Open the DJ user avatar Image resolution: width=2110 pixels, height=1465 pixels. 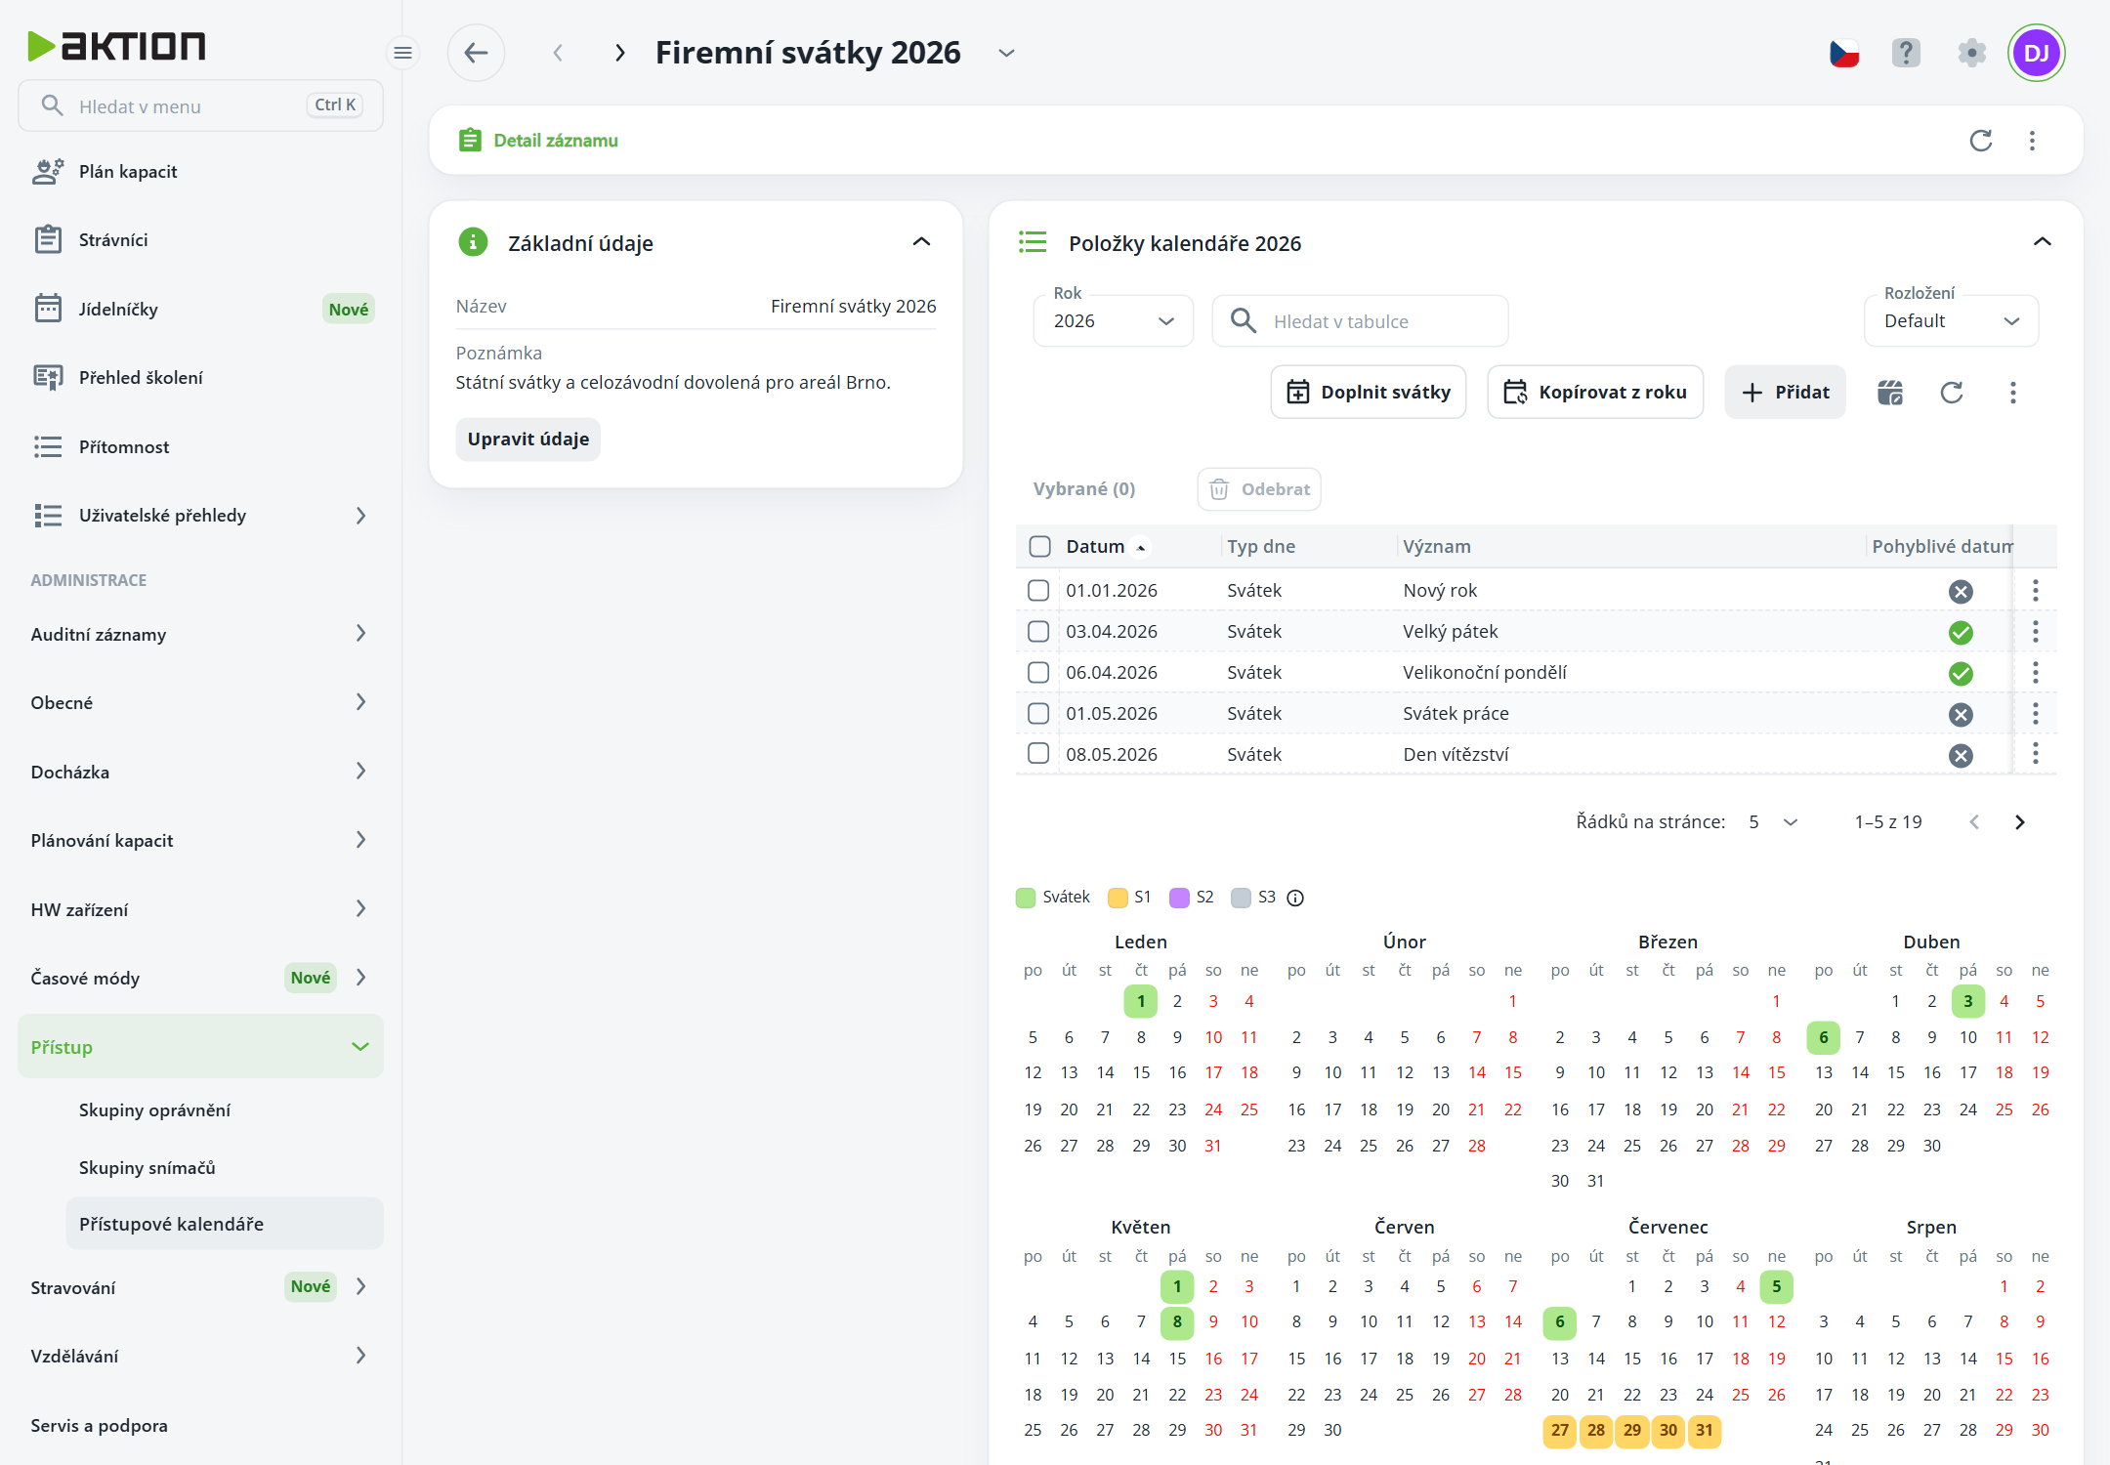(x=2036, y=53)
